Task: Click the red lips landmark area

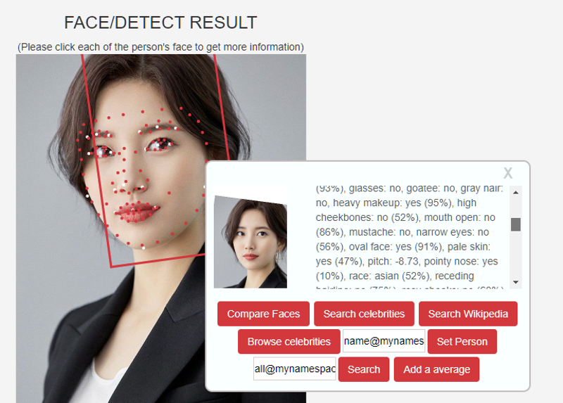Action: [137, 212]
